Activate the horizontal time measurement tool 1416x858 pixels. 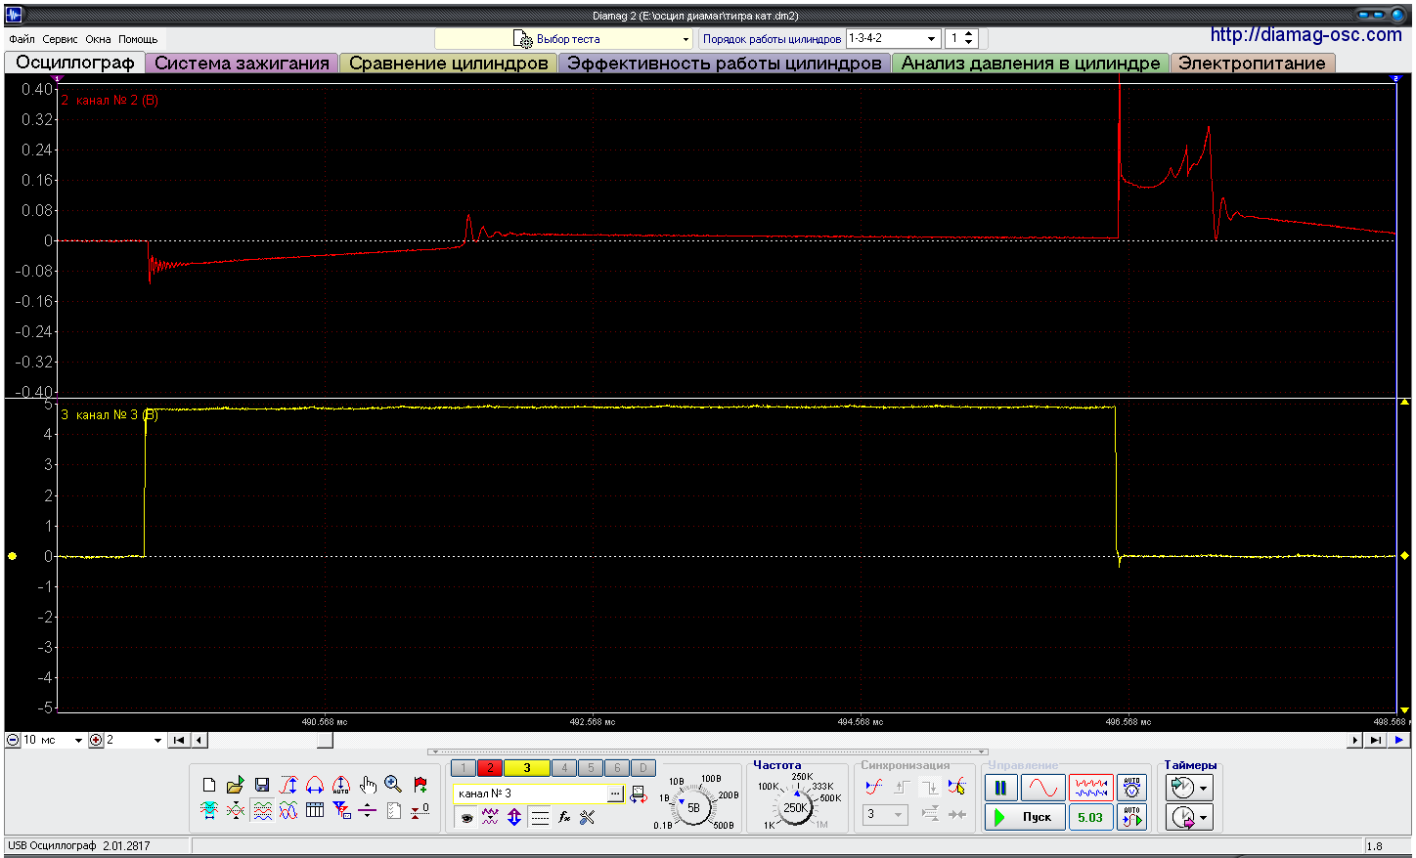315,785
